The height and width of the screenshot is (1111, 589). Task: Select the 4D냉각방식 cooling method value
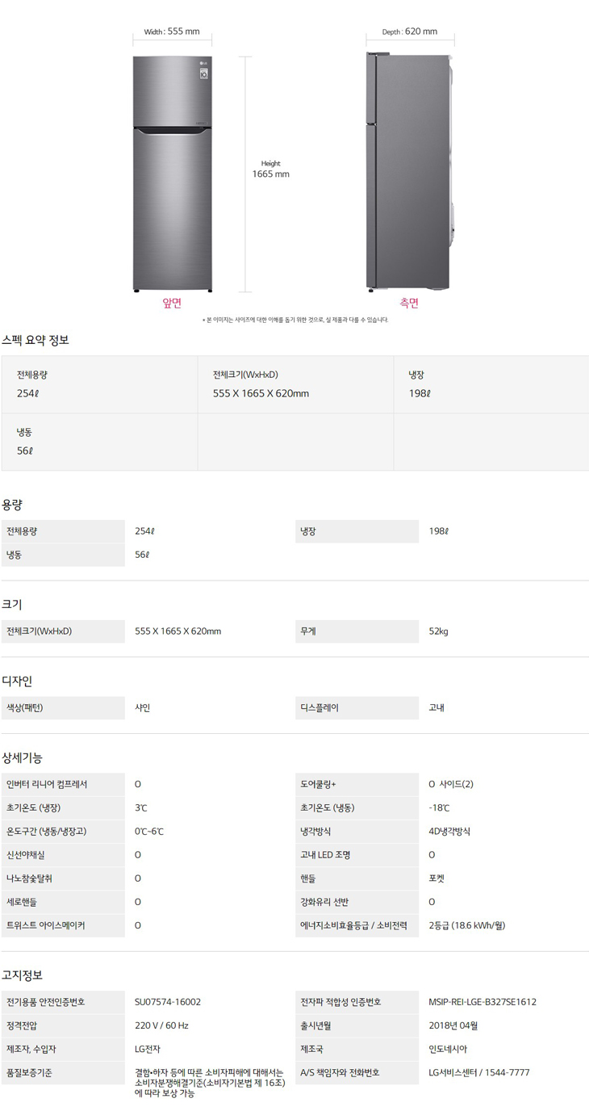point(449,831)
